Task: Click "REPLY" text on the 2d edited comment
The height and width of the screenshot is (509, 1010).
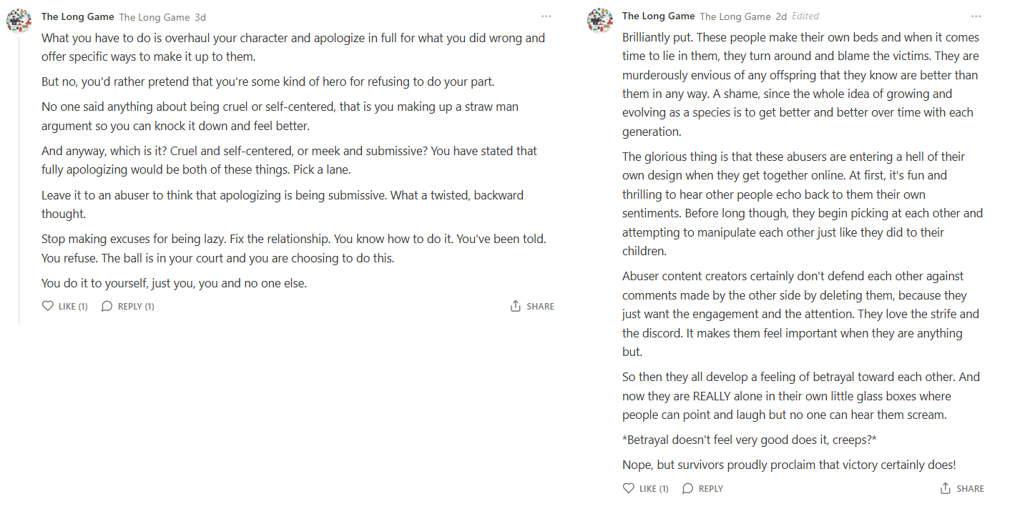Action: point(711,489)
